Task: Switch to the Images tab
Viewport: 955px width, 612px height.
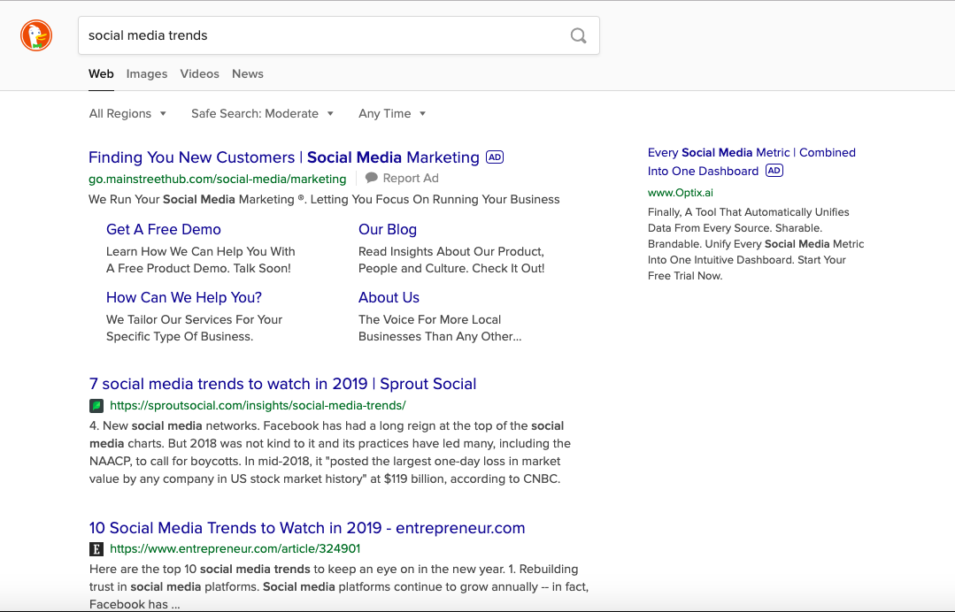Action: click(146, 73)
